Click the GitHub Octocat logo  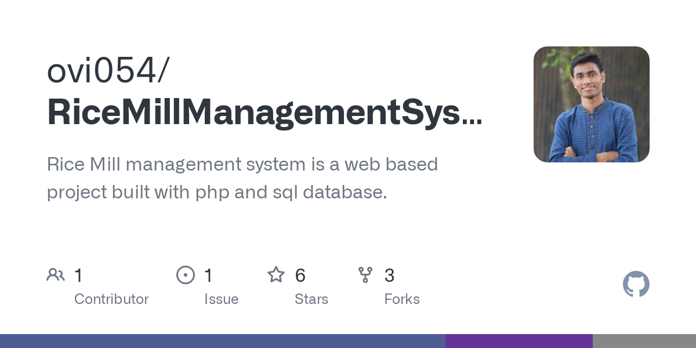(636, 284)
